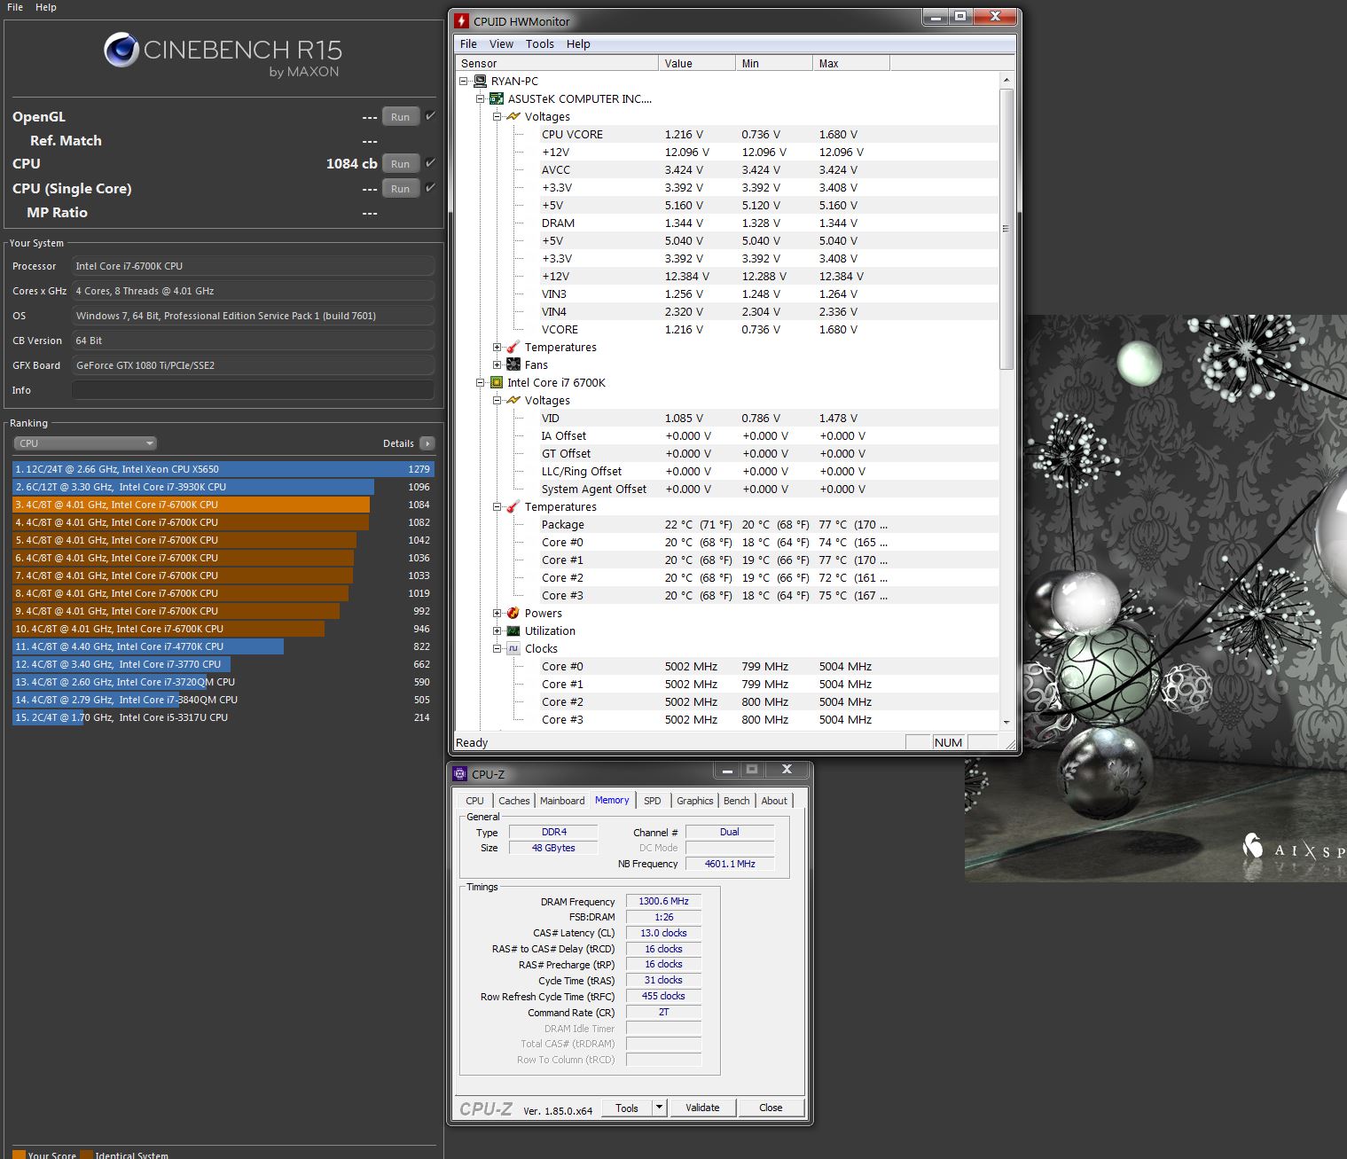1347x1159 pixels.
Task: Click the Fans icon in HWMonitor
Action: point(513,364)
